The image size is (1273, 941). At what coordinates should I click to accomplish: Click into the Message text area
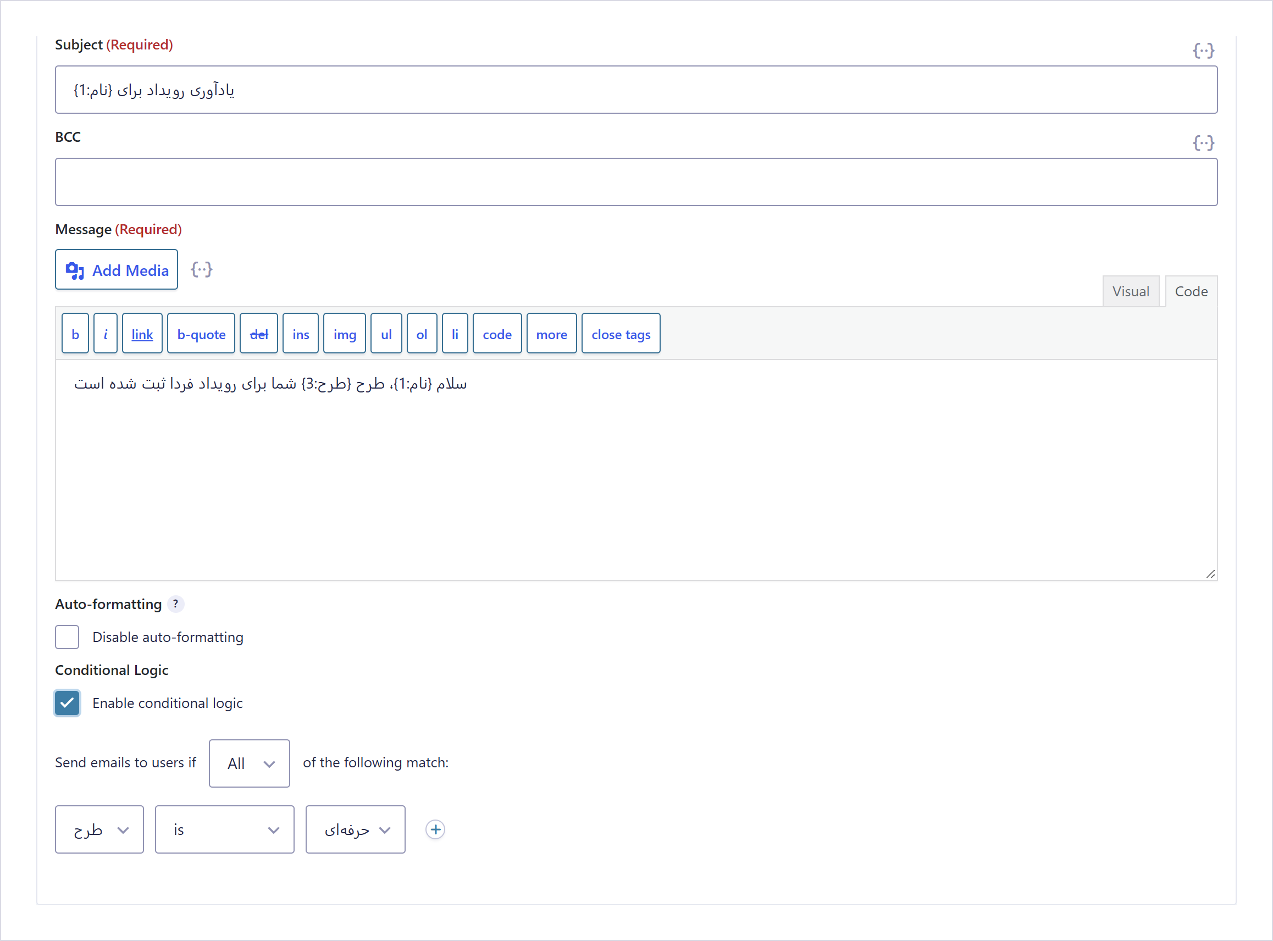pos(636,470)
